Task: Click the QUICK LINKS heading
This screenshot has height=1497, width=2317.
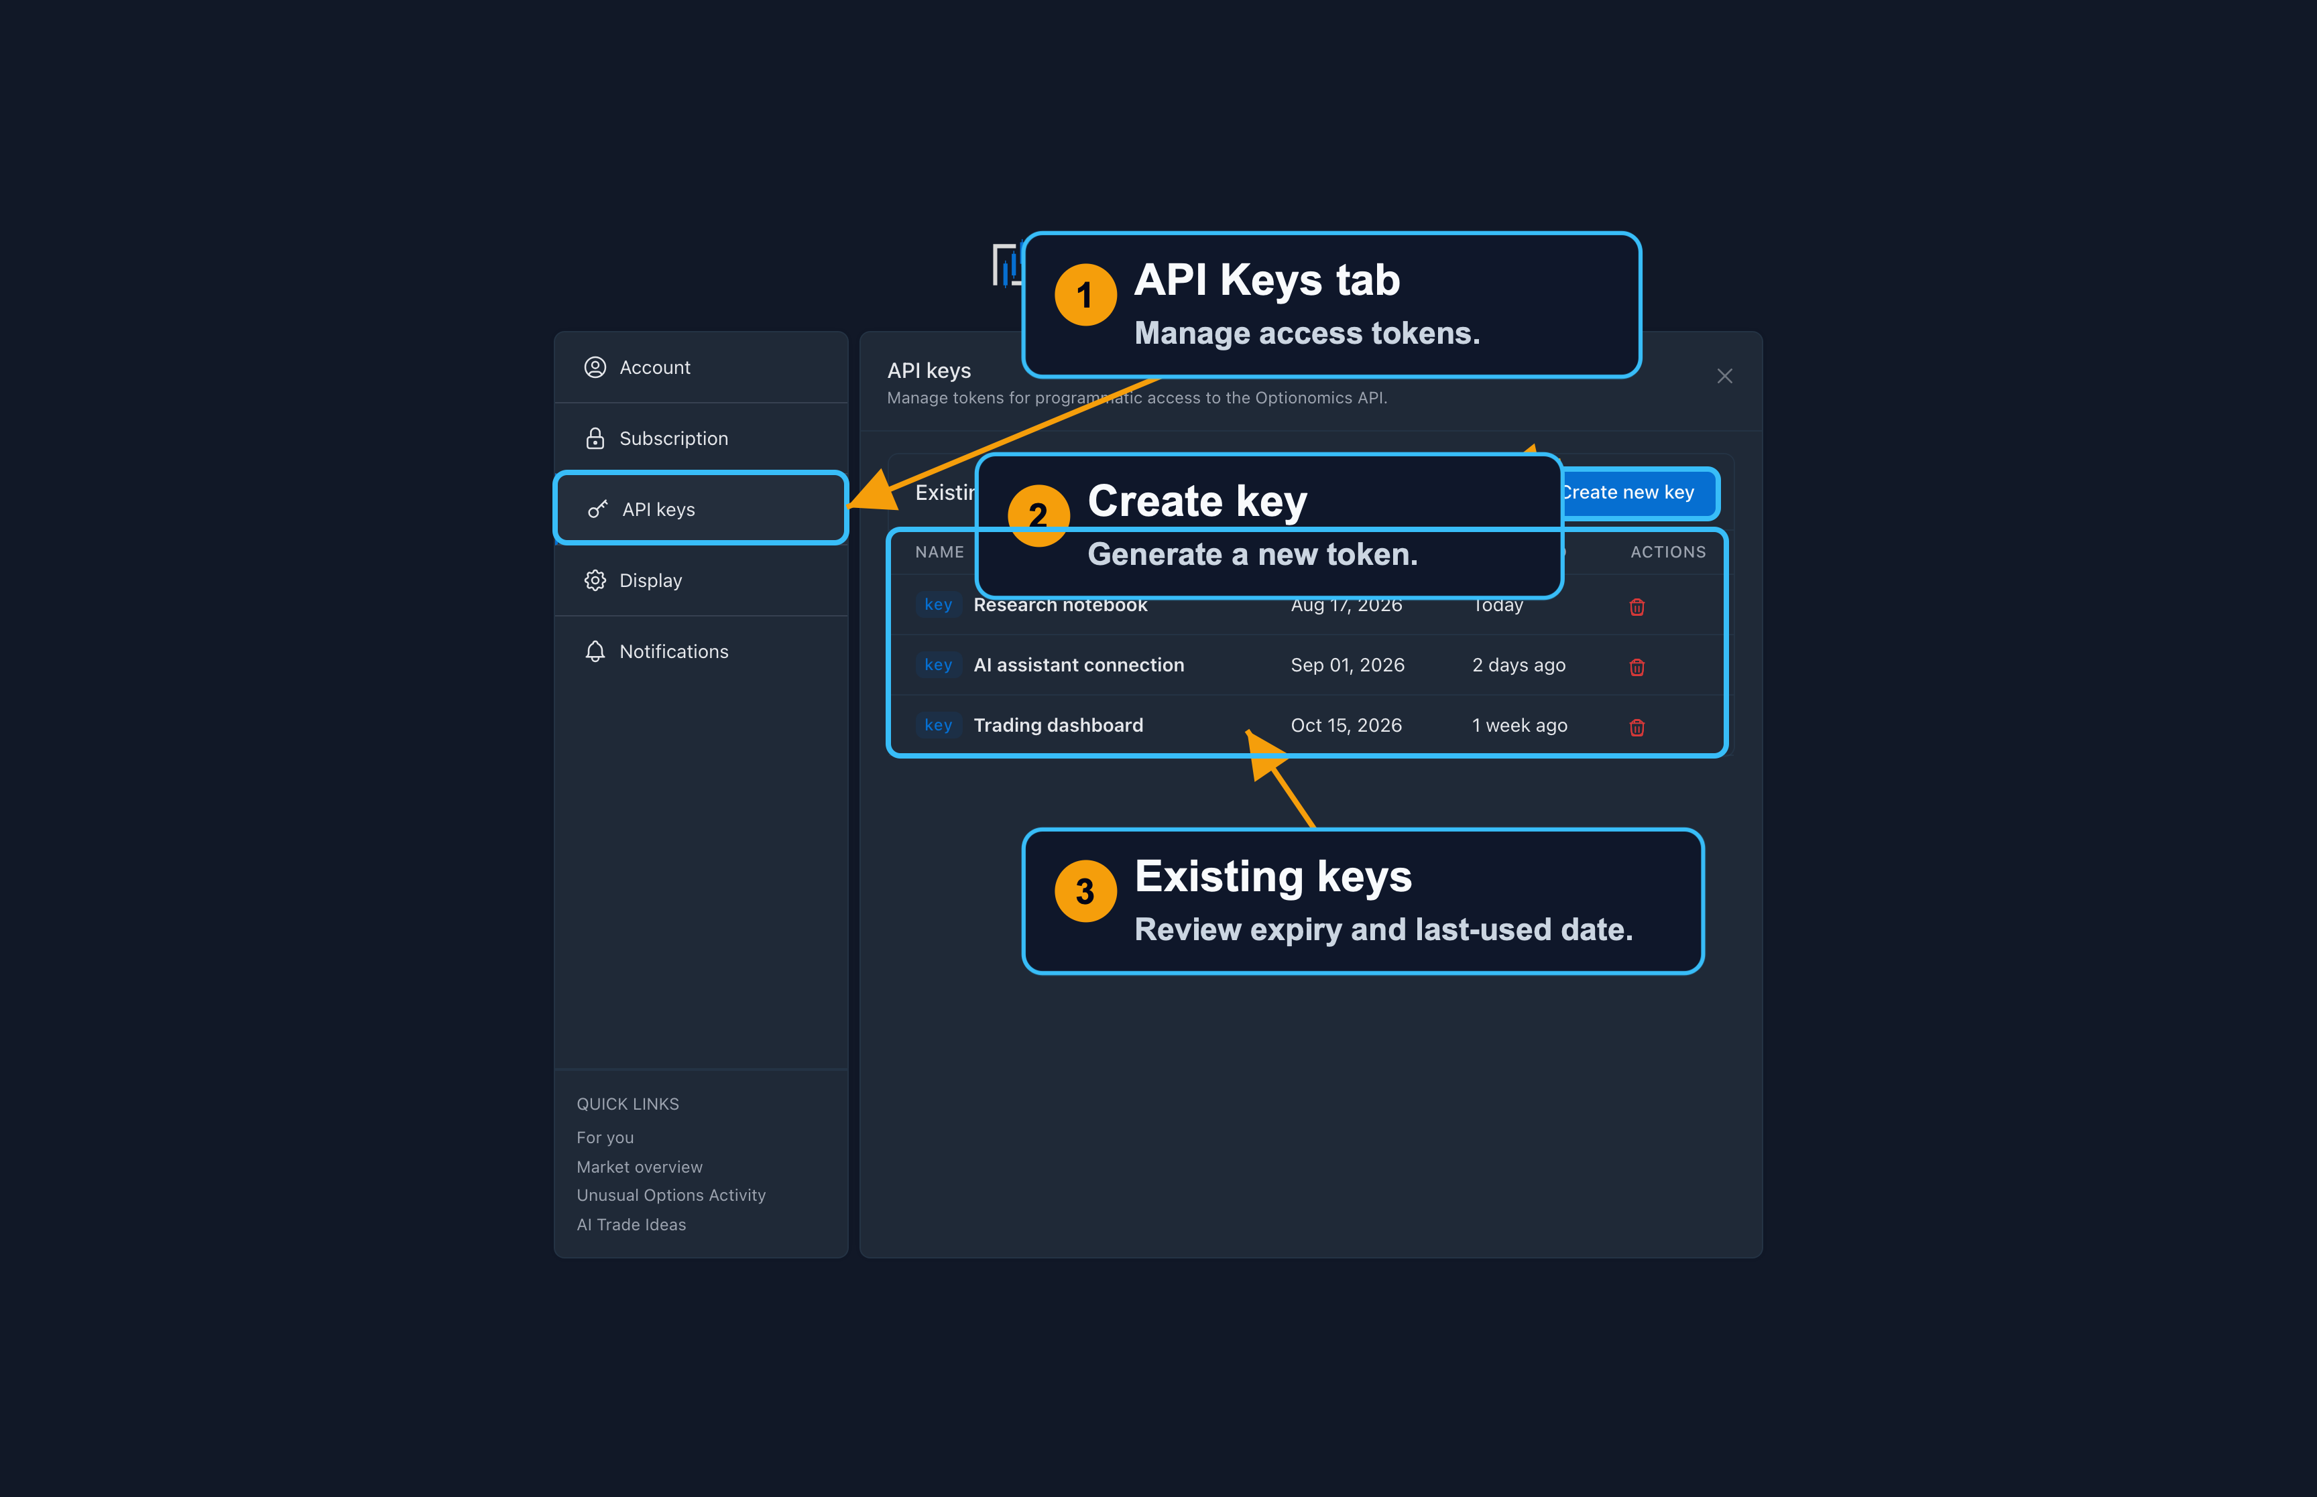Action: tap(627, 1104)
